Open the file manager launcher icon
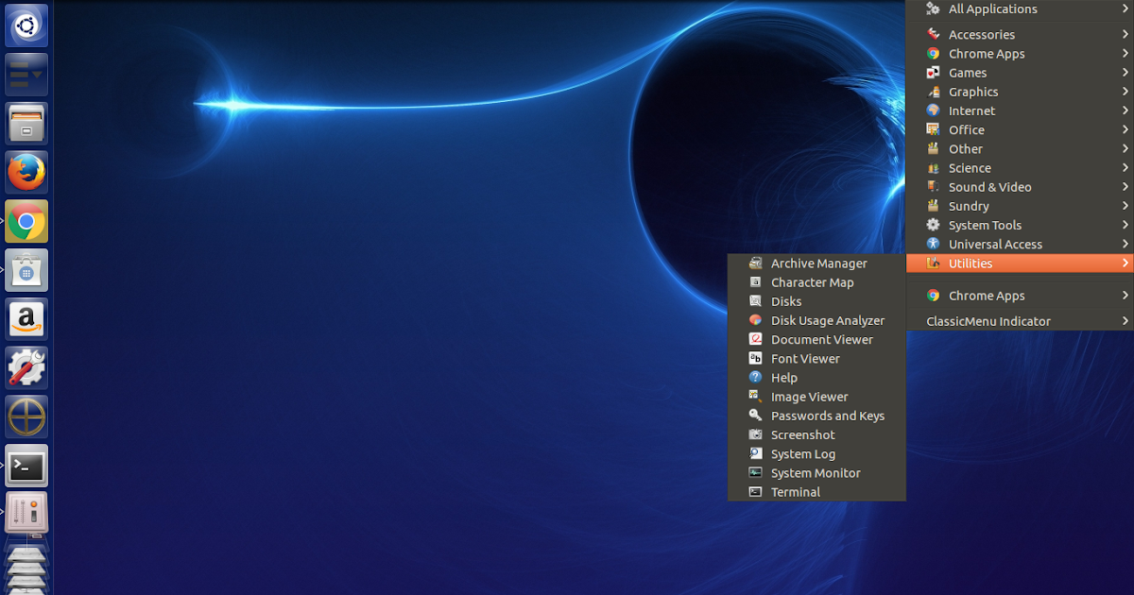1134x595 pixels. point(26,124)
